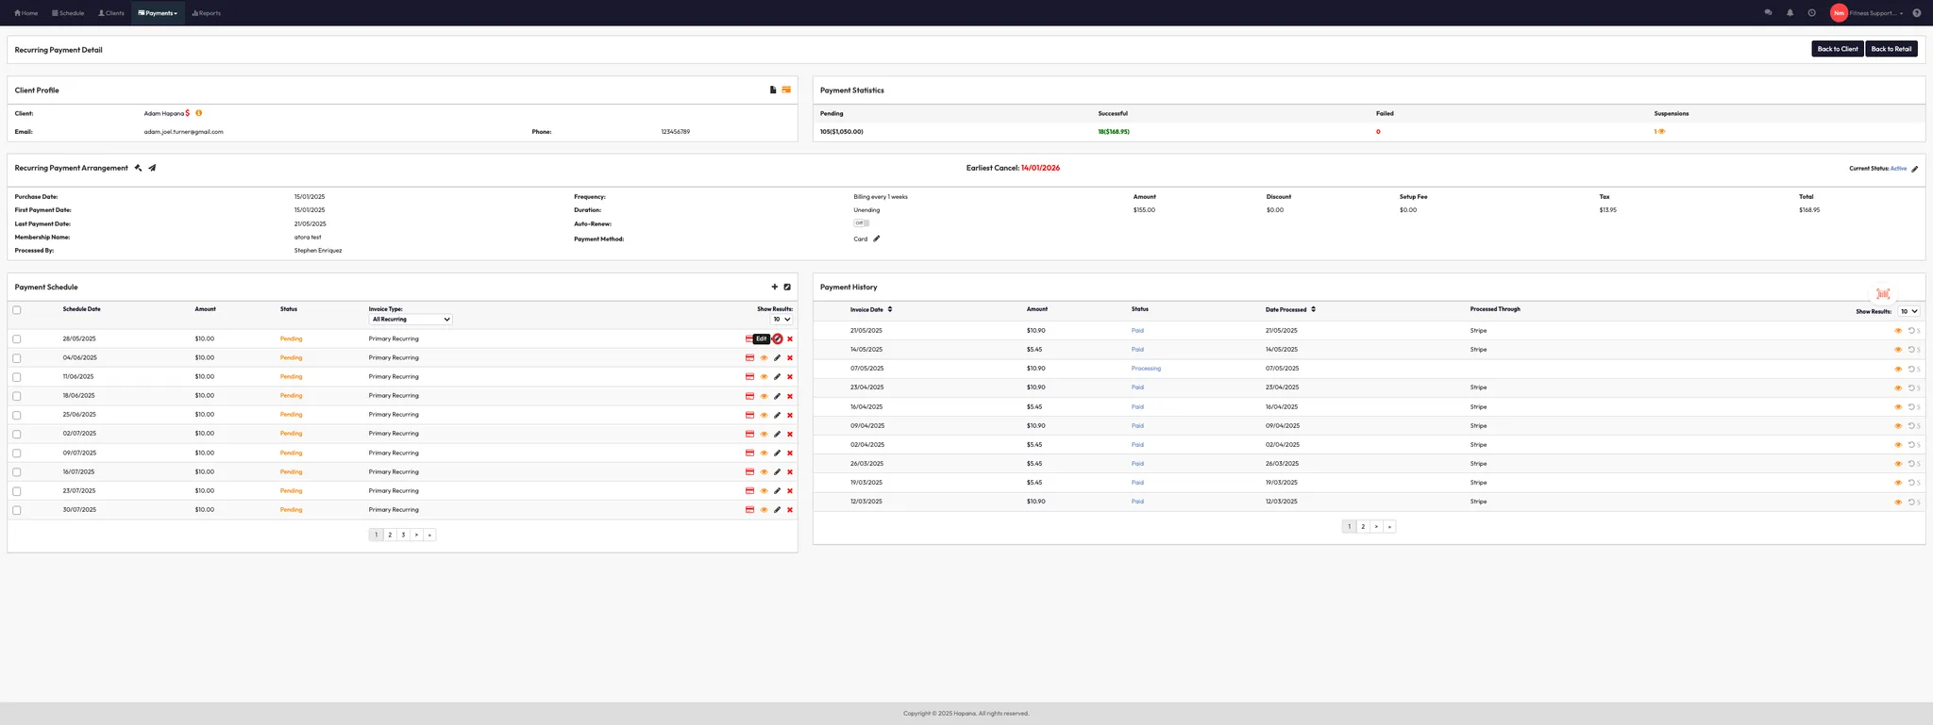Open the notifications bell
This screenshot has width=1933, height=725.
(x=1790, y=13)
